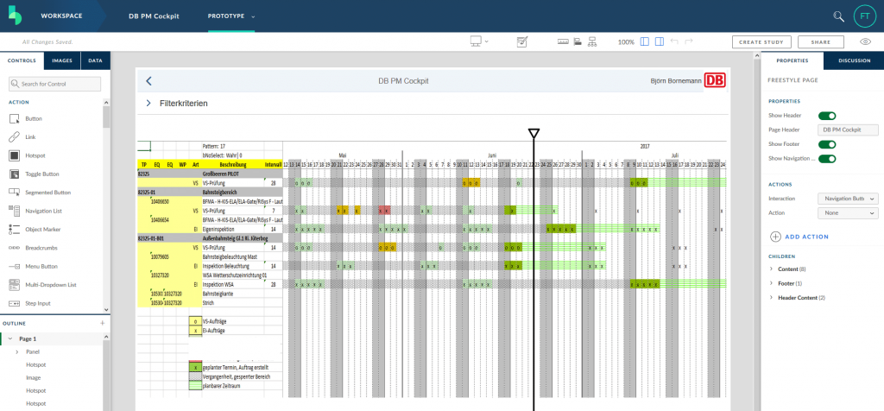Turn off Show Navigation switch

point(827,159)
